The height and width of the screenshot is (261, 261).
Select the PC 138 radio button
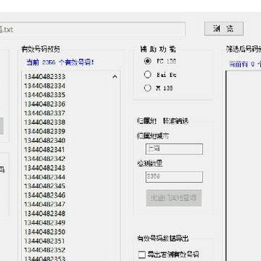pos(148,61)
